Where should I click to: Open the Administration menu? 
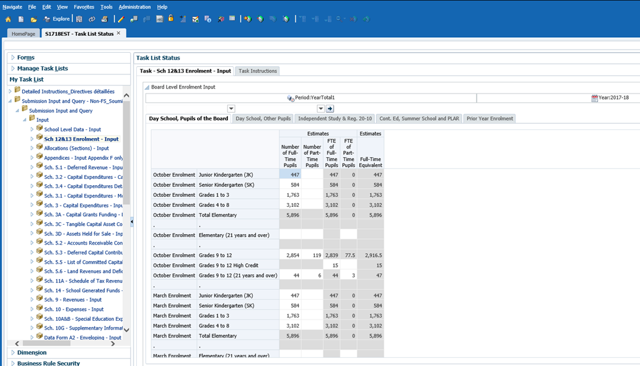click(x=134, y=7)
